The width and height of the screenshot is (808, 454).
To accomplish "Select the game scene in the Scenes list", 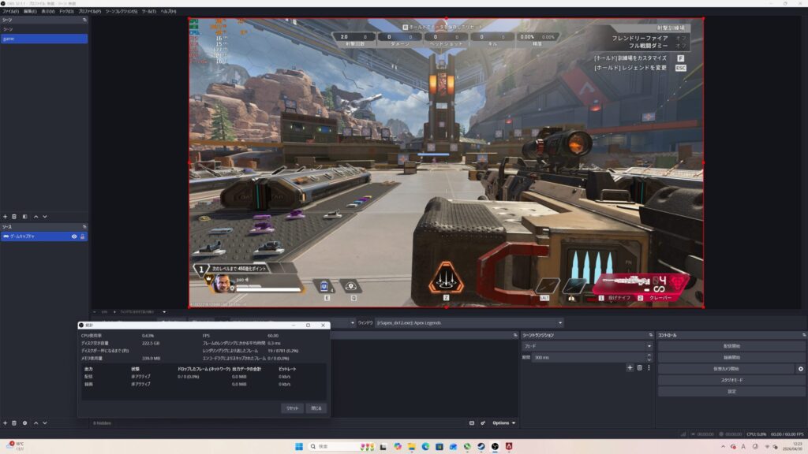I will point(44,39).
